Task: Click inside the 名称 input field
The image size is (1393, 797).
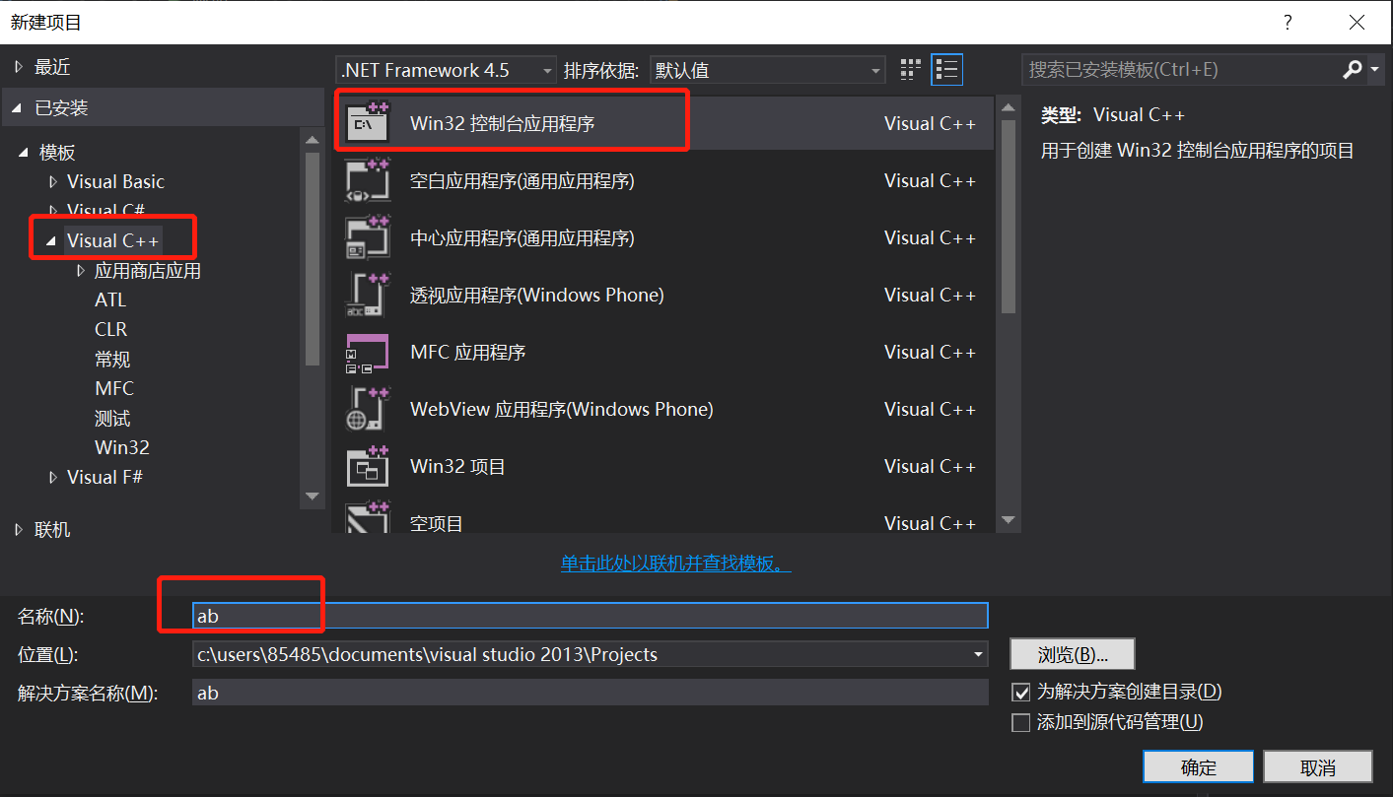Action: click(x=493, y=616)
